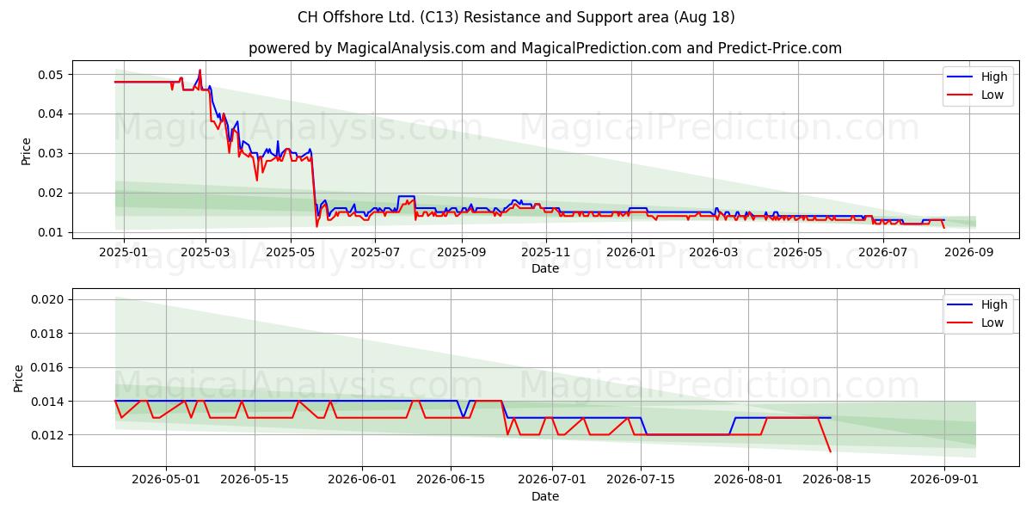Click the '2025-11' x-axis label
Image resolution: width=1032 pixels, height=516 pixels.
[x=545, y=252]
